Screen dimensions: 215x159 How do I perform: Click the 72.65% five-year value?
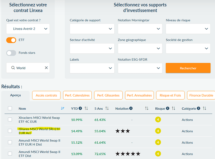(100, 154)
